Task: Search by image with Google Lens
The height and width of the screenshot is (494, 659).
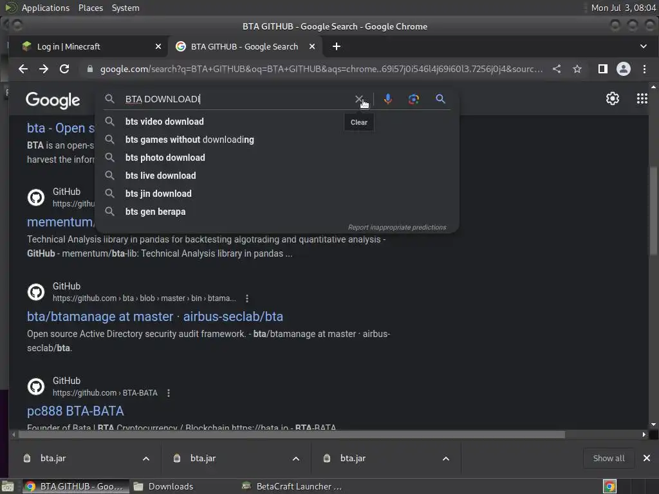Action: 414,99
